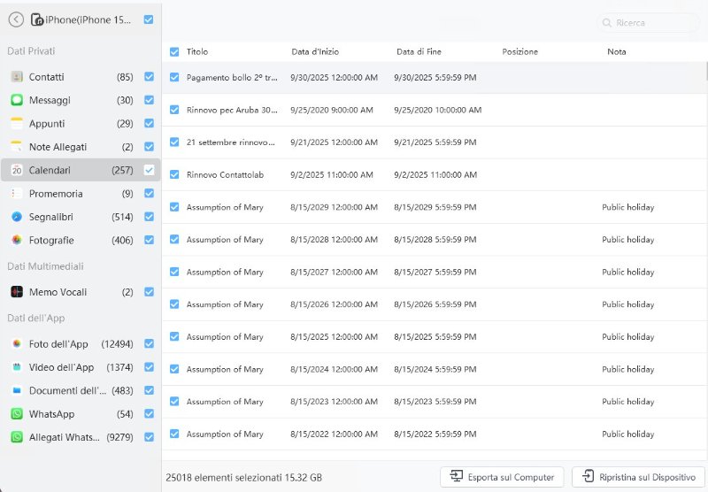Image resolution: width=708 pixels, height=492 pixels.
Task: Toggle the iPhone device checkbox
Action: (149, 19)
